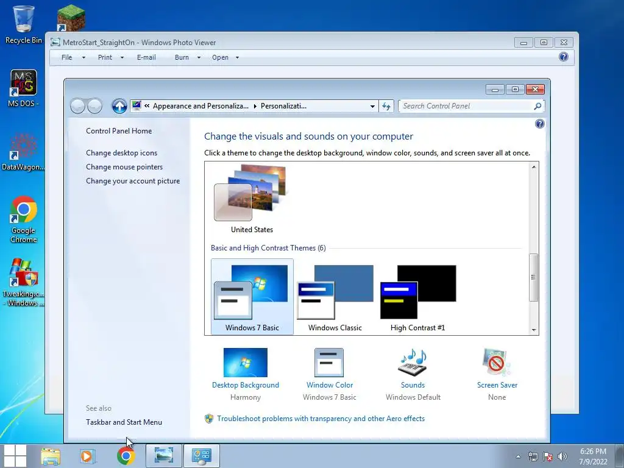The image size is (624, 468).
Task: Click the taskbar clock showing 6:26 PM
Action: tap(593, 456)
